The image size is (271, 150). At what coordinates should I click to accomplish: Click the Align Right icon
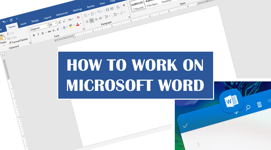[96, 19]
